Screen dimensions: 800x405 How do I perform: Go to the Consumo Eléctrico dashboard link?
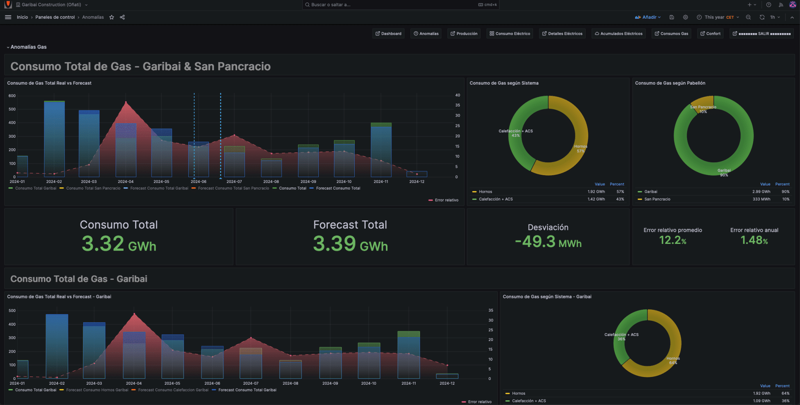tap(510, 34)
